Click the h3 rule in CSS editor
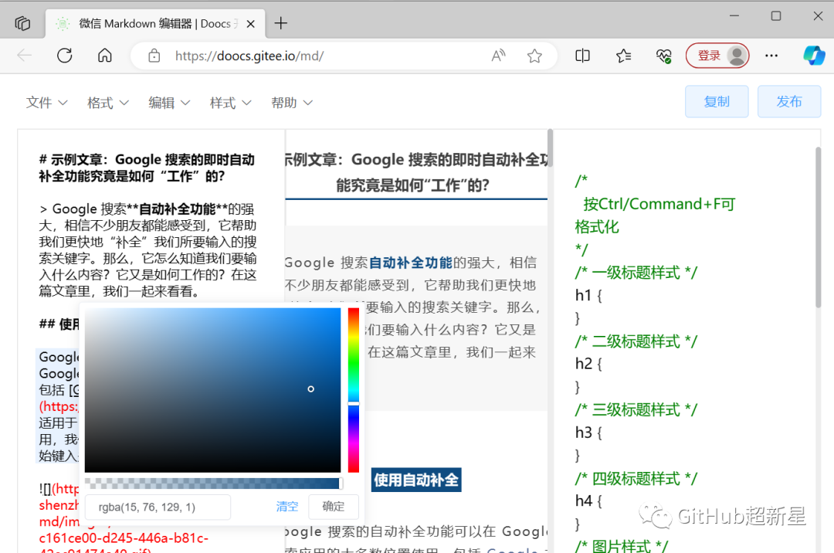The image size is (834, 553). click(x=588, y=433)
